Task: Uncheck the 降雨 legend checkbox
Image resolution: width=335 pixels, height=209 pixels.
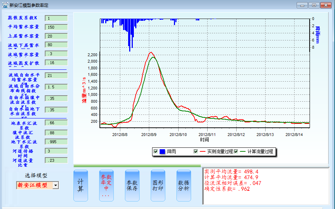Action: tap(155, 152)
